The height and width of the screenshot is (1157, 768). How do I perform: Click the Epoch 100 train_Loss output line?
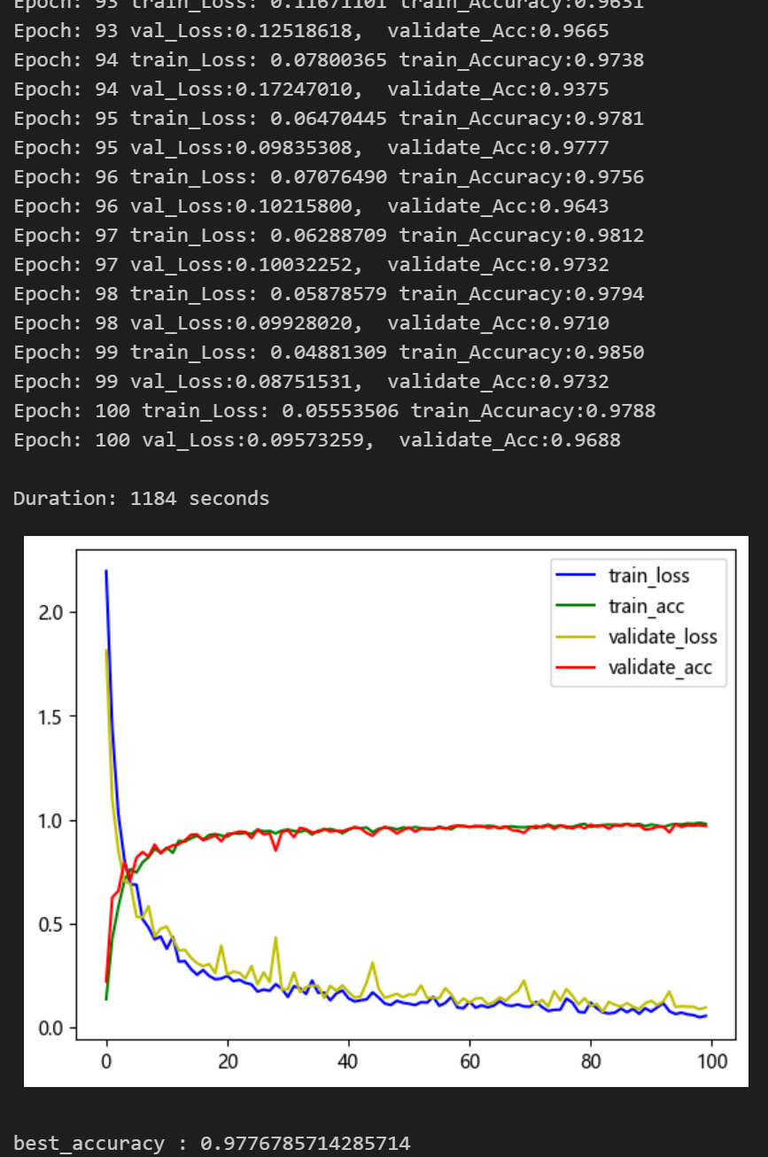click(x=334, y=411)
